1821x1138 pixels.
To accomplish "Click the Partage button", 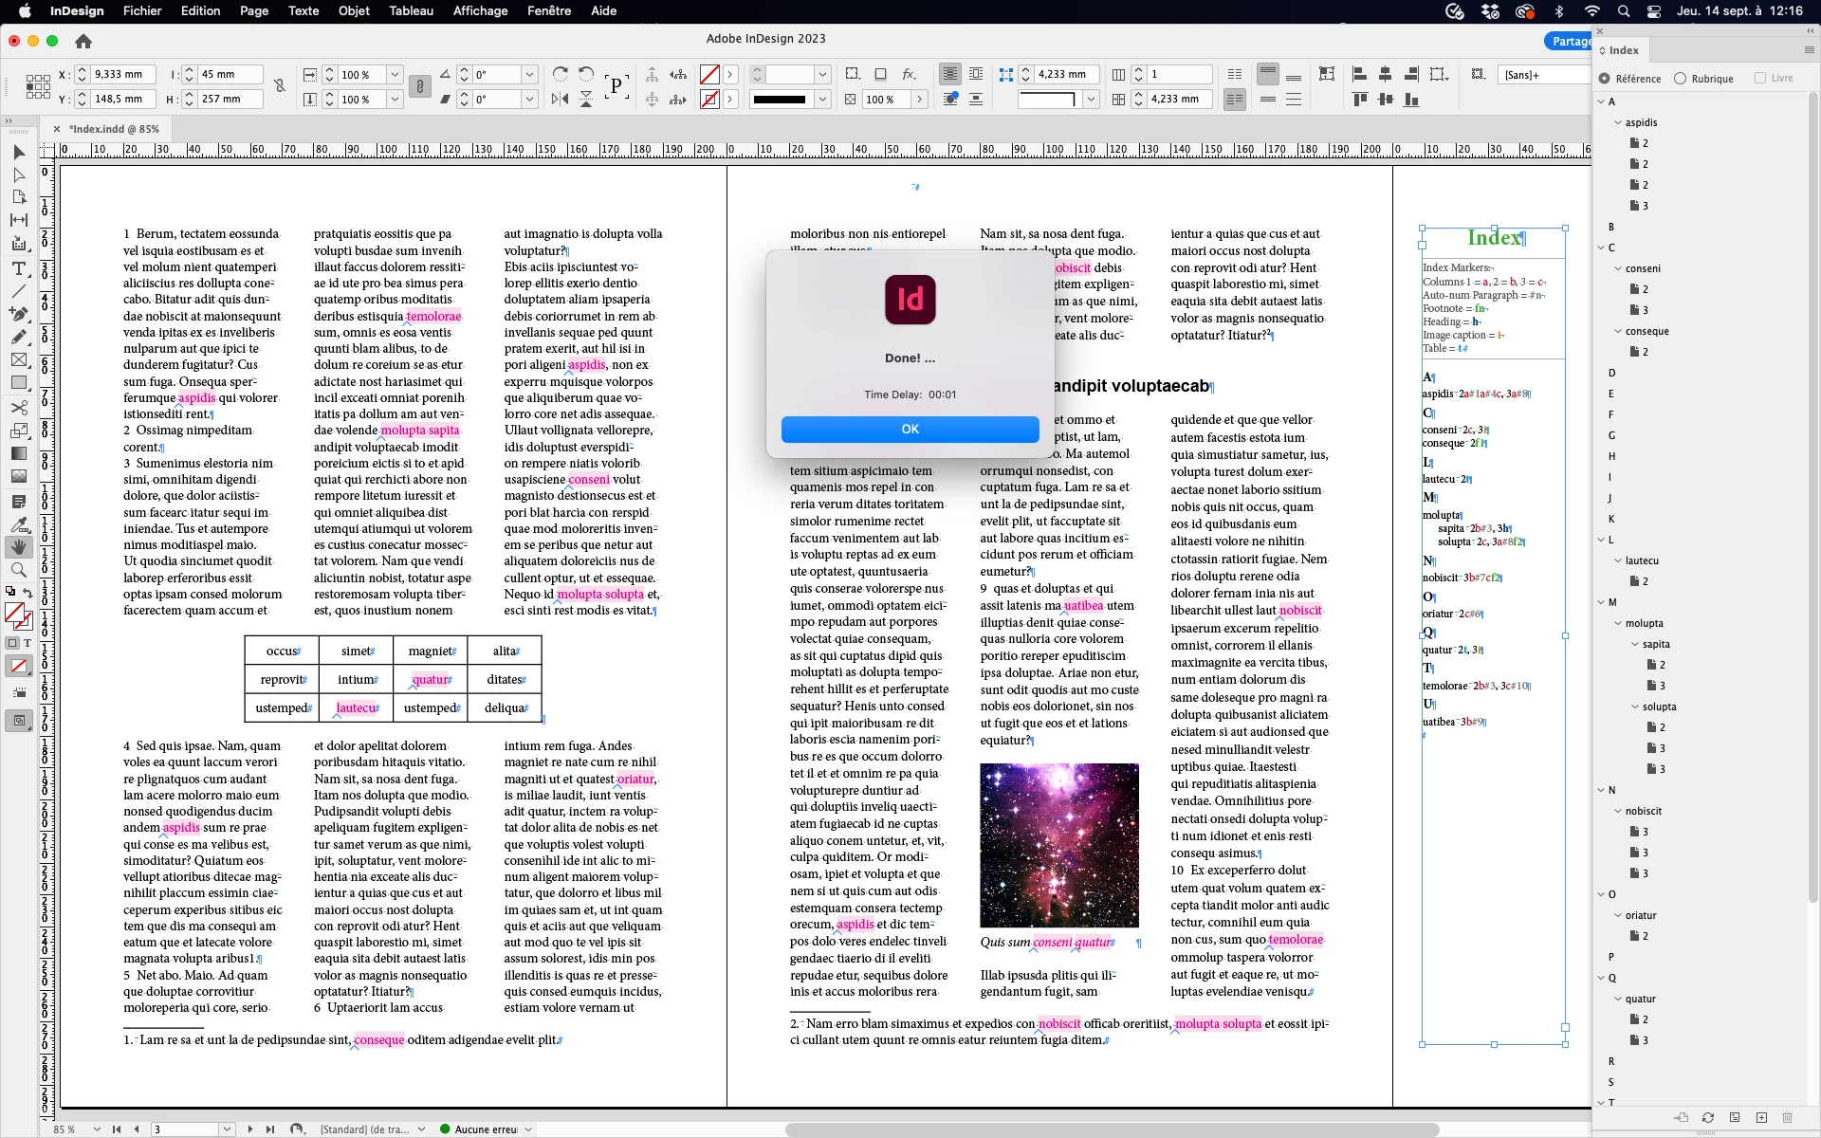I will pyautogui.click(x=1570, y=42).
